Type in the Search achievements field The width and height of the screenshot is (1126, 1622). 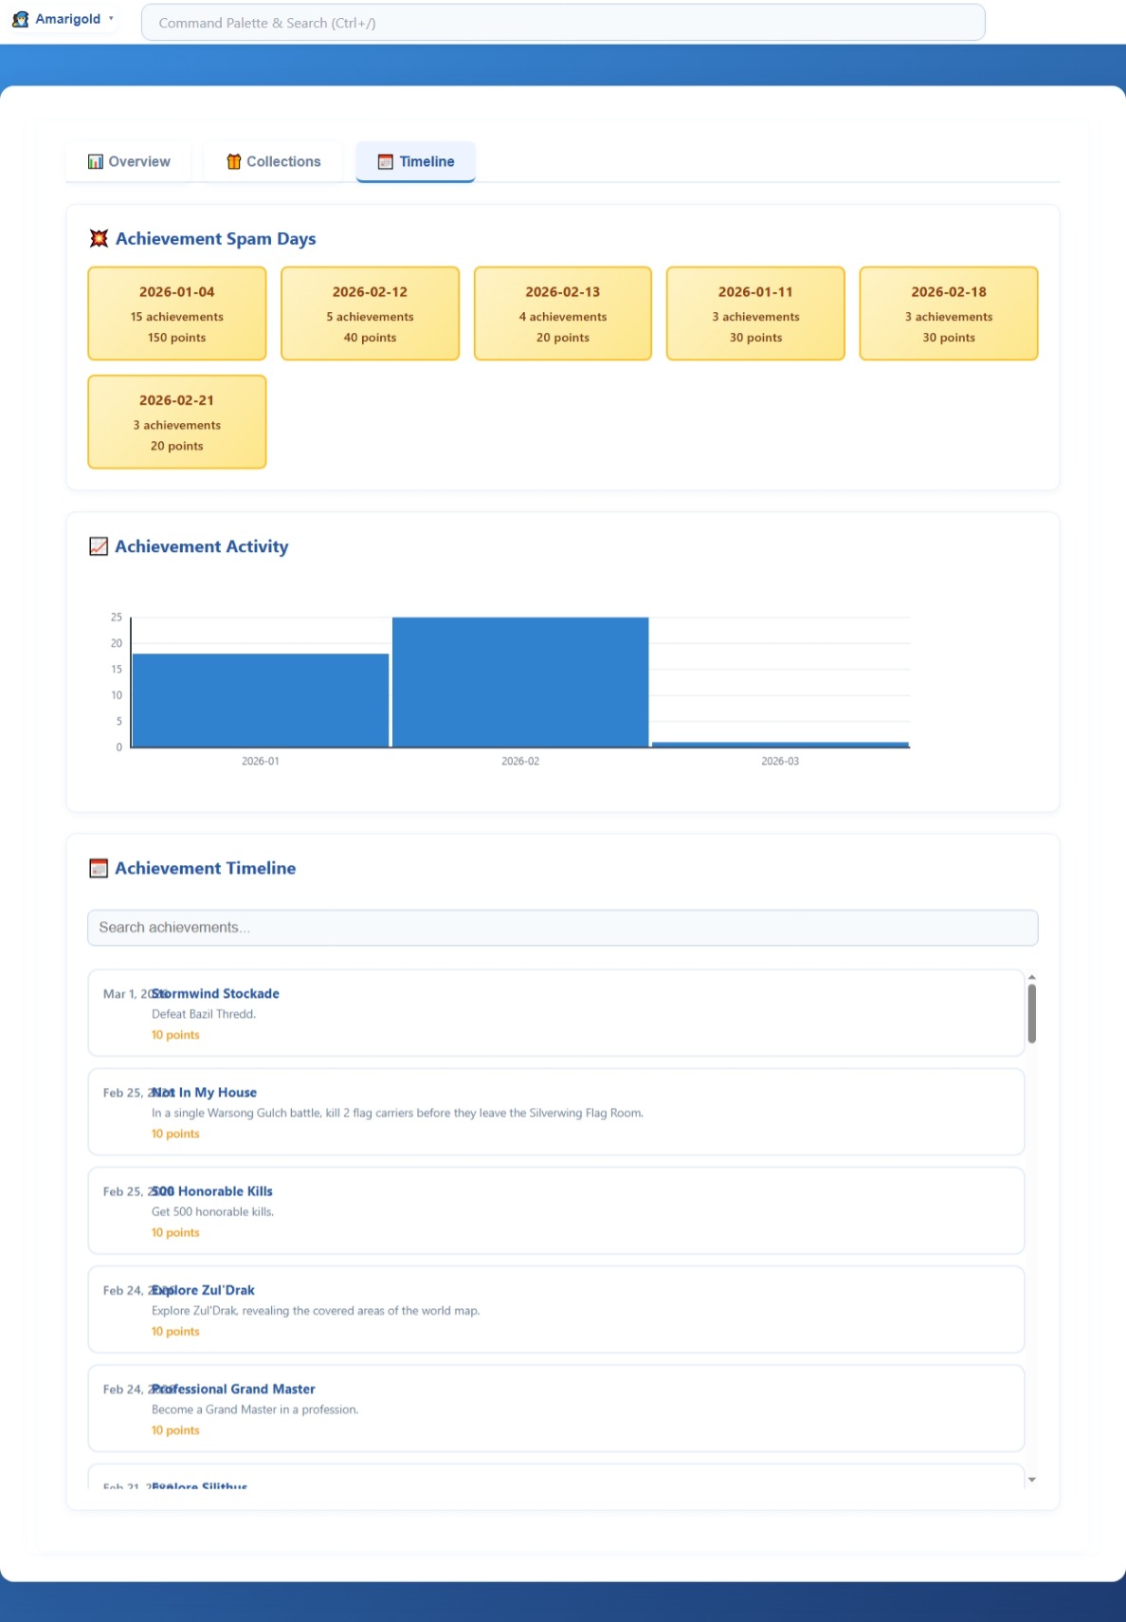562,928
